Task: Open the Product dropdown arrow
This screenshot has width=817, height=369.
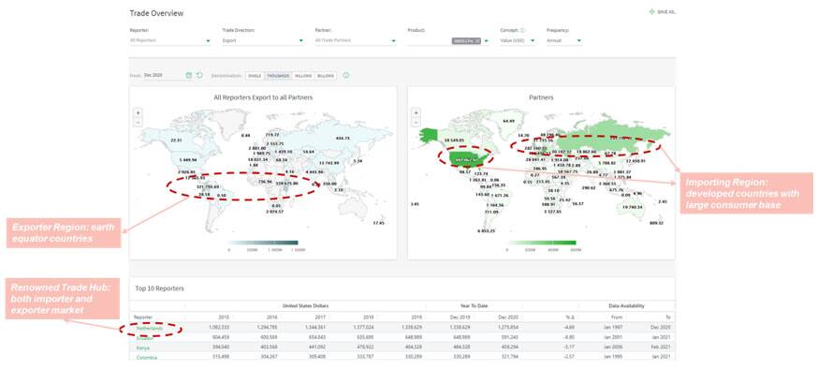Action: [x=486, y=40]
